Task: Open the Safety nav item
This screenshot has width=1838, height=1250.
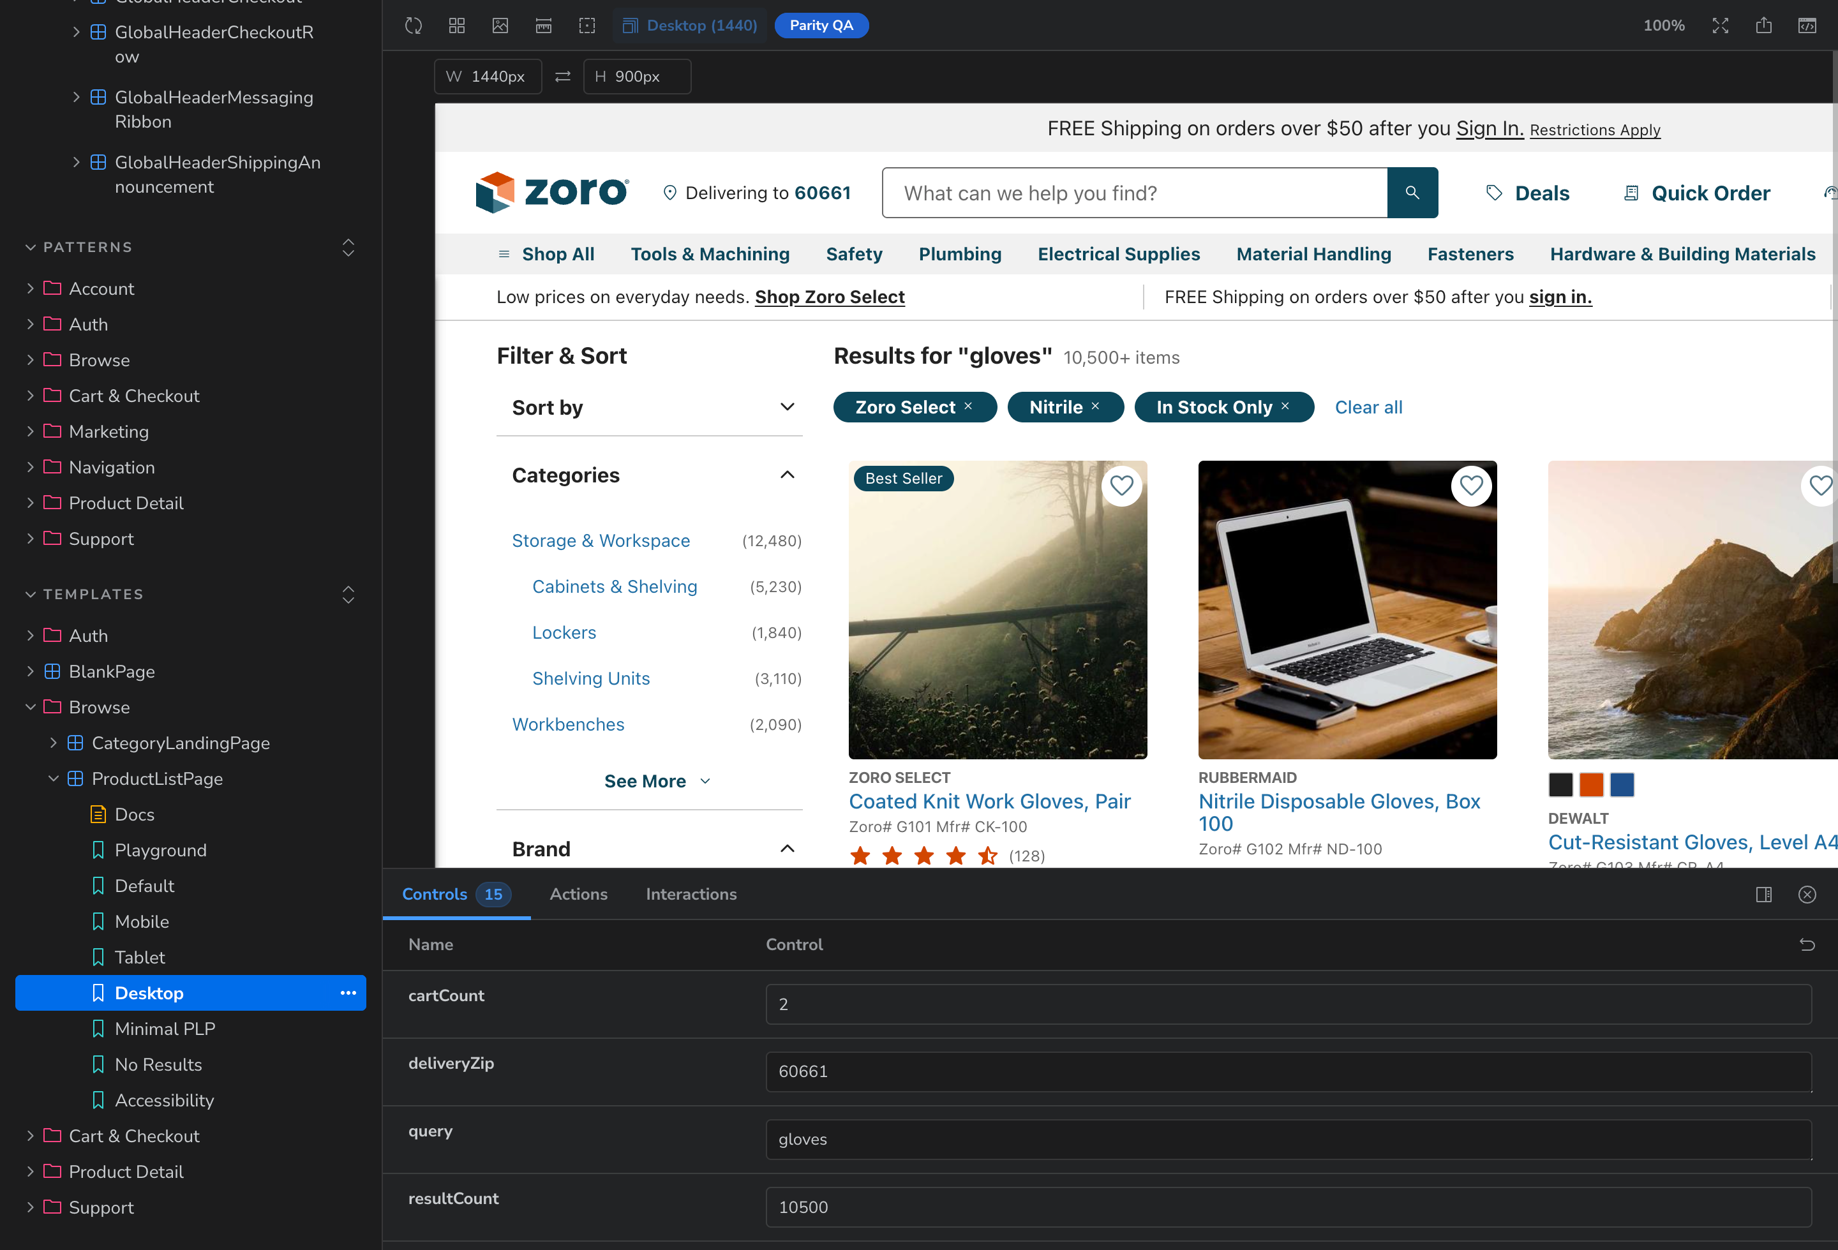Action: click(x=854, y=254)
